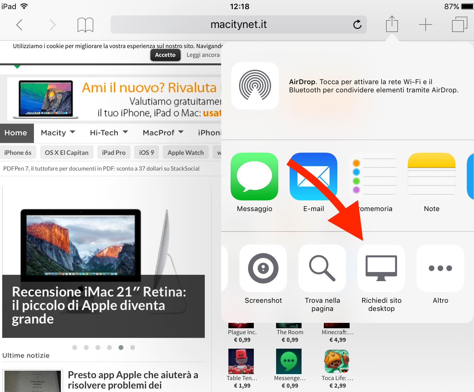Reload the page with refresh icon

click(357, 24)
